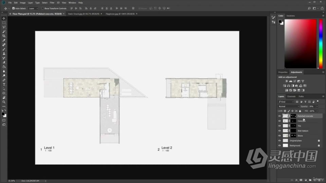The image size is (326, 183).
Task: Hide the Polished concrete layer
Action: point(279,116)
